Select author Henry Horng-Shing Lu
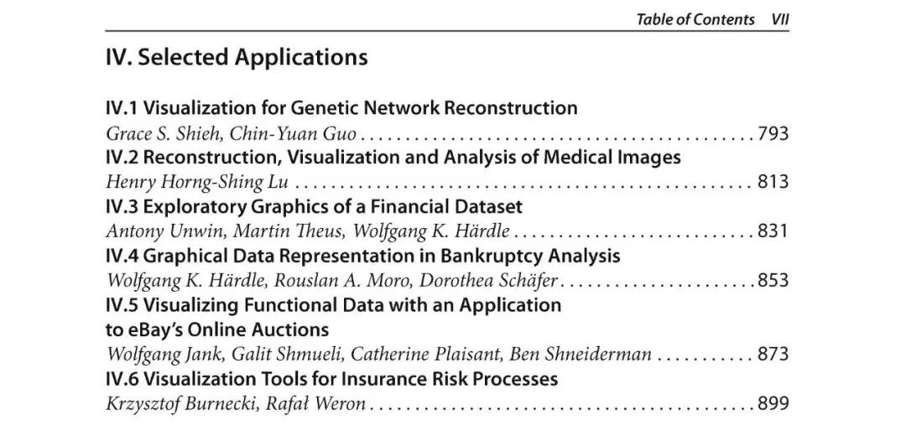The width and height of the screenshot is (906, 441). click(197, 182)
